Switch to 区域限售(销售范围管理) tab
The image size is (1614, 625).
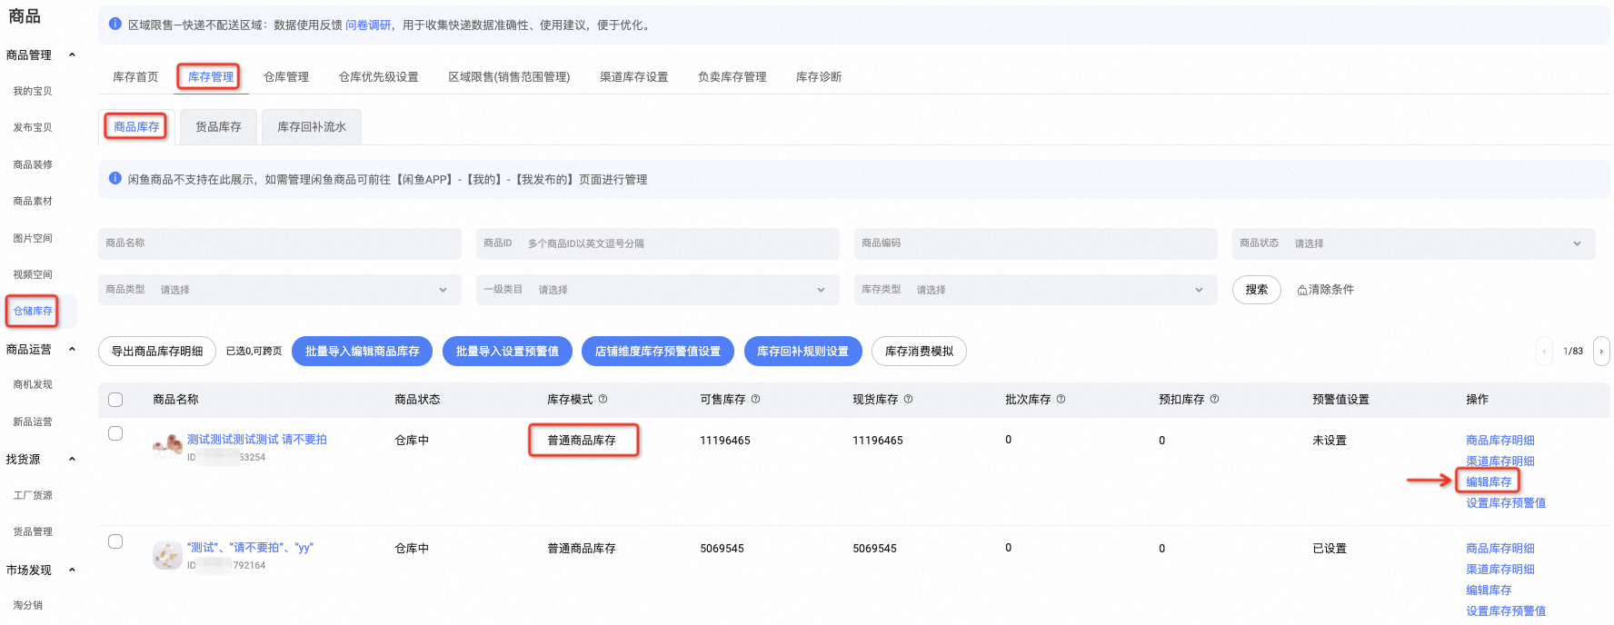509,77
